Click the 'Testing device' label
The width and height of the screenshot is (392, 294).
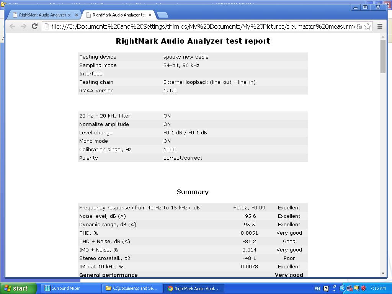tap(98, 57)
